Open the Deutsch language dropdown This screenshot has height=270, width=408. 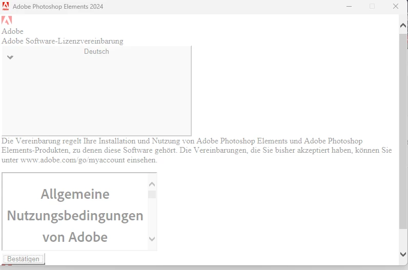pyautogui.click(x=96, y=91)
